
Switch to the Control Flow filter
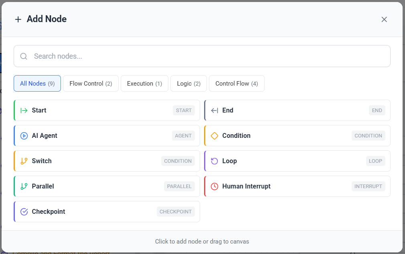237,83
